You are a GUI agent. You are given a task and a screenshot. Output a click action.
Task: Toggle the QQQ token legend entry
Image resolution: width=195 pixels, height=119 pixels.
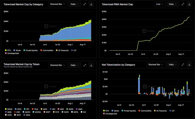click(8, 112)
